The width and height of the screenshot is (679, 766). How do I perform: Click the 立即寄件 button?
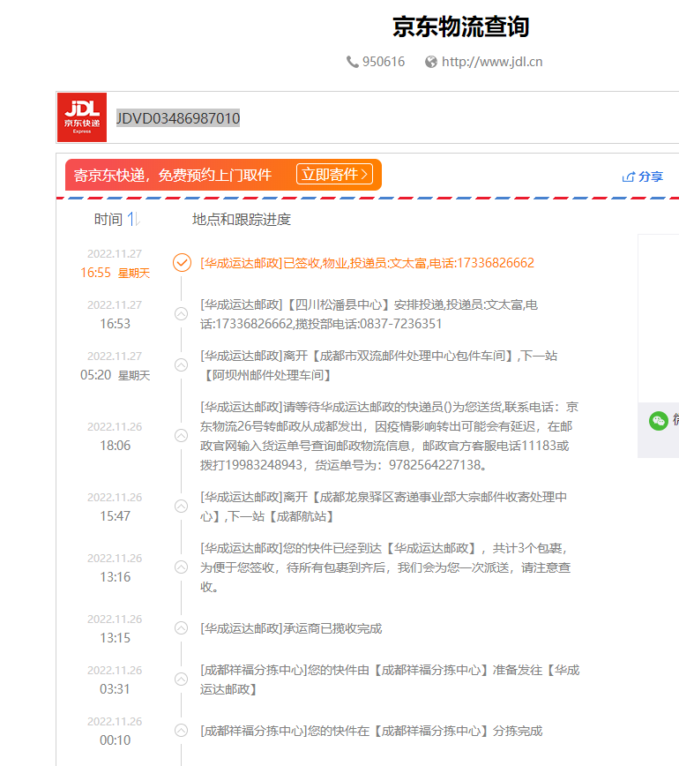point(334,175)
